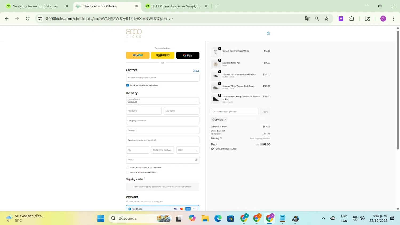Click the Phone field help icon
400x225 pixels.
point(196,160)
